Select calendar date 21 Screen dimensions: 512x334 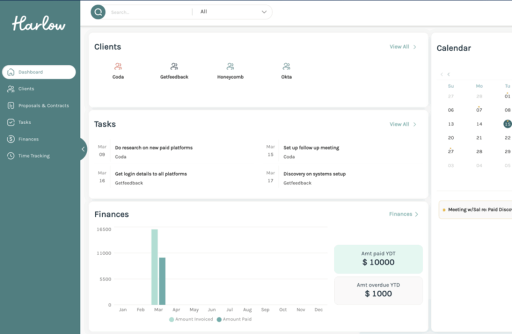(x=479, y=138)
